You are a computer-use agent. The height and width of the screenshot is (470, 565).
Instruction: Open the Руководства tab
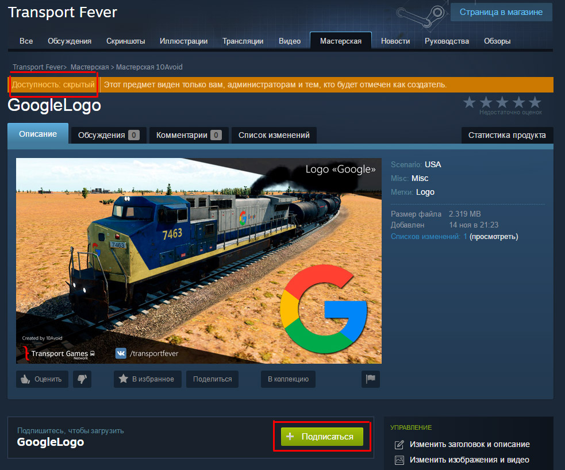click(447, 41)
